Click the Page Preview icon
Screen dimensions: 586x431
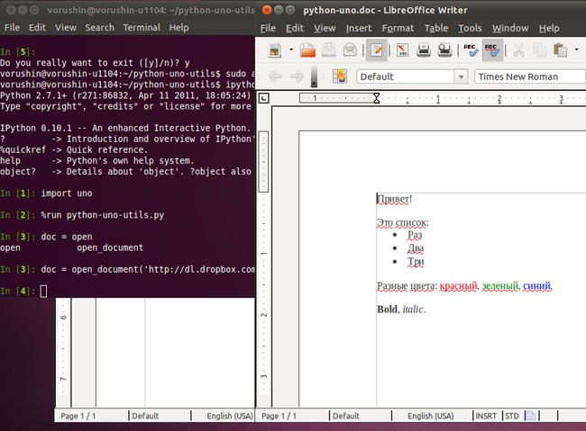(444, 50)
